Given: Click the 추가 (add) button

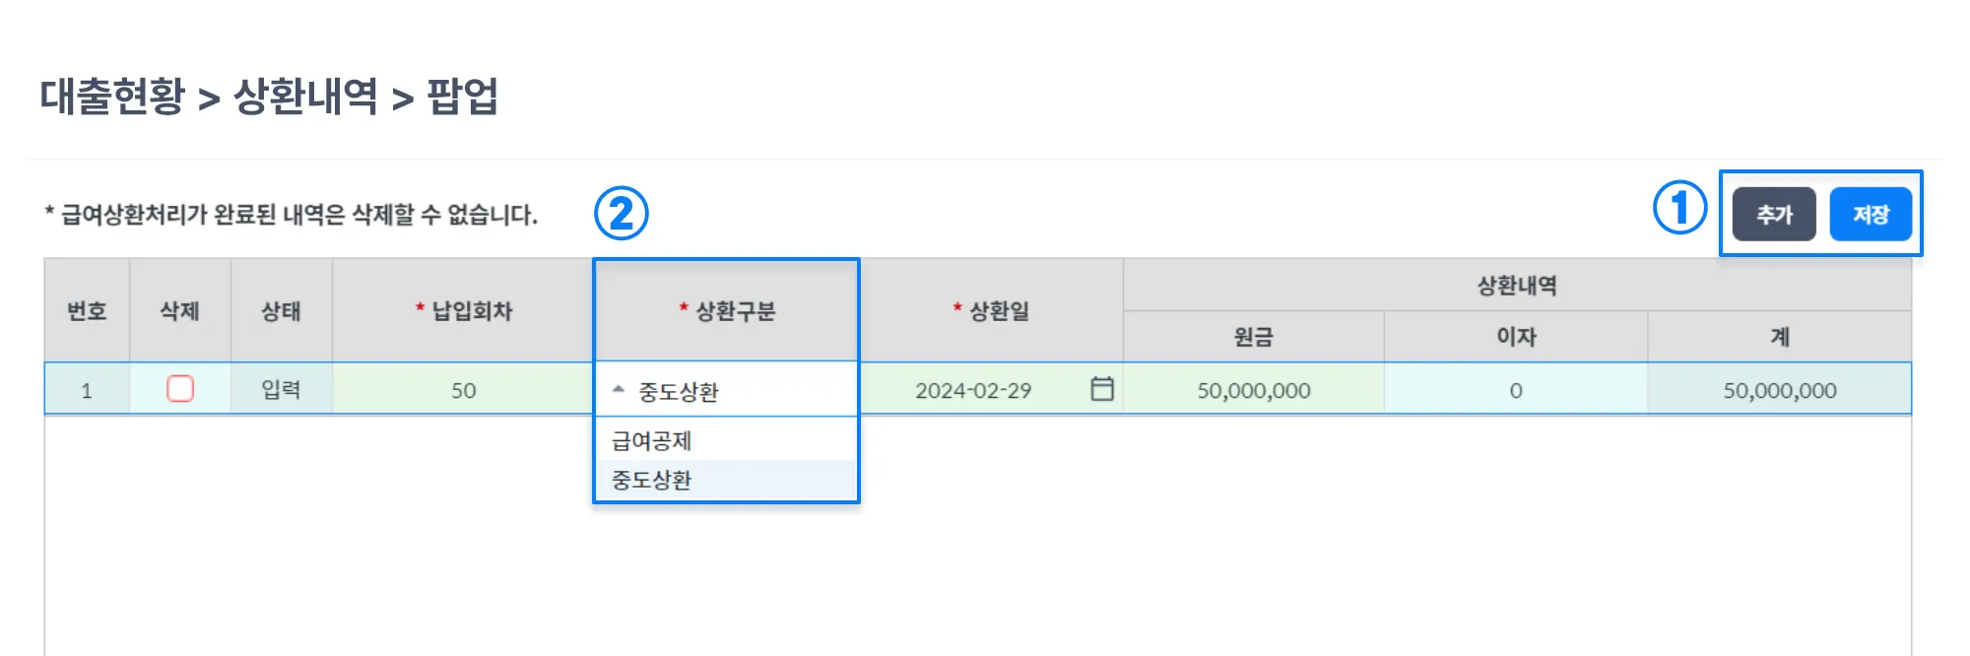Looking at the screenshot, I should coord(1773,214).
